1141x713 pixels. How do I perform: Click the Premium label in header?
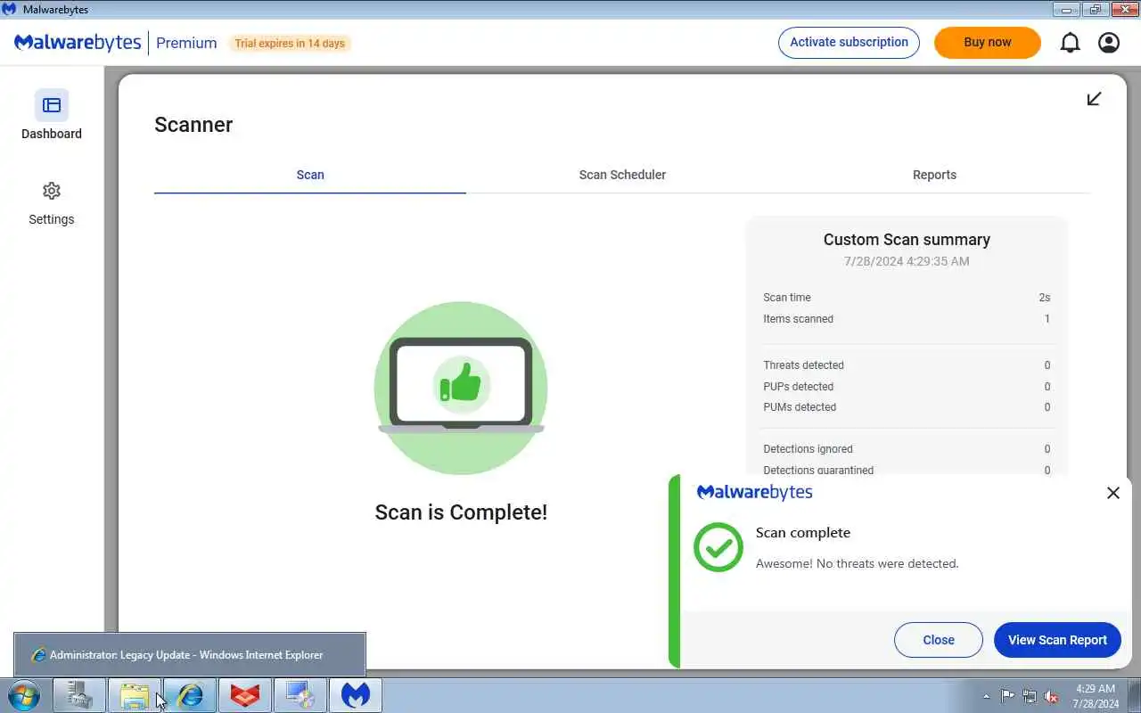coord(186,43)
